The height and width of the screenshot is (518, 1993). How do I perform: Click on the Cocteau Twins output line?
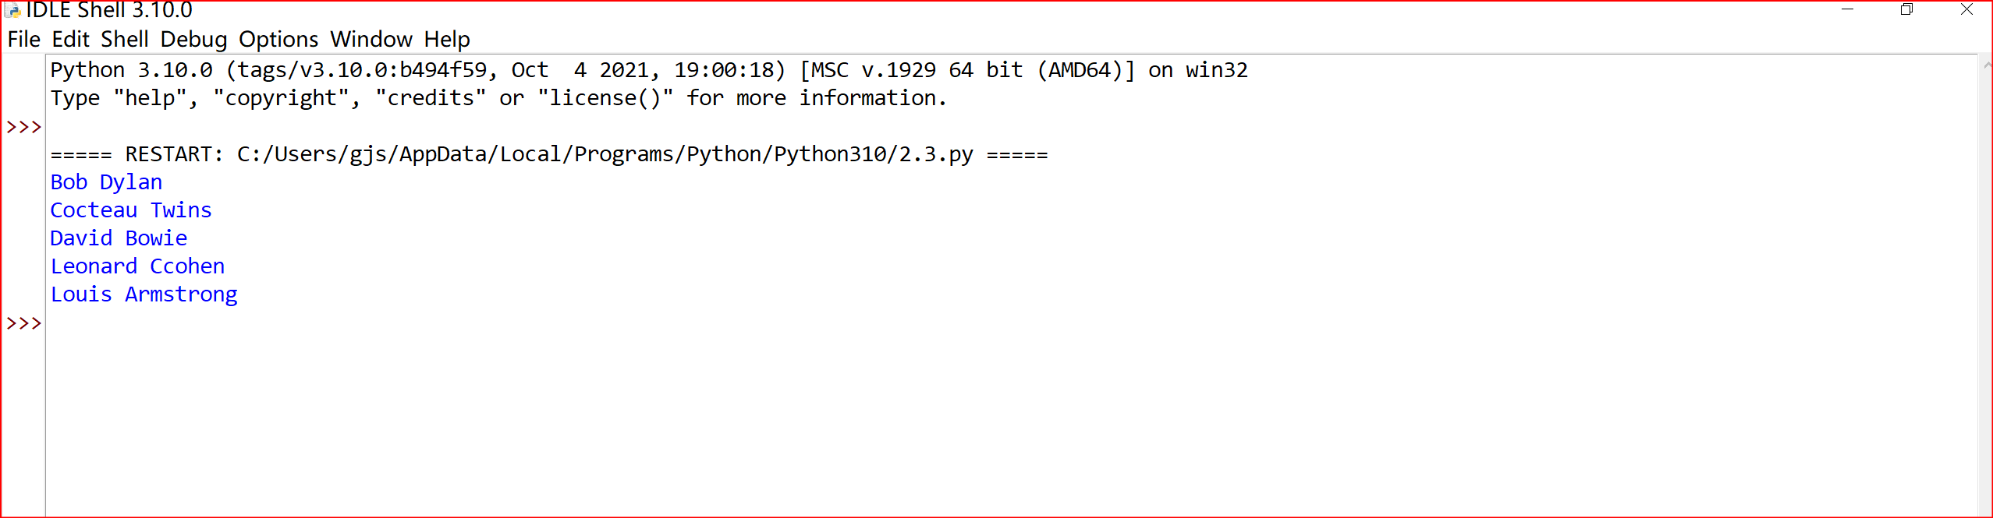point(131,210)
